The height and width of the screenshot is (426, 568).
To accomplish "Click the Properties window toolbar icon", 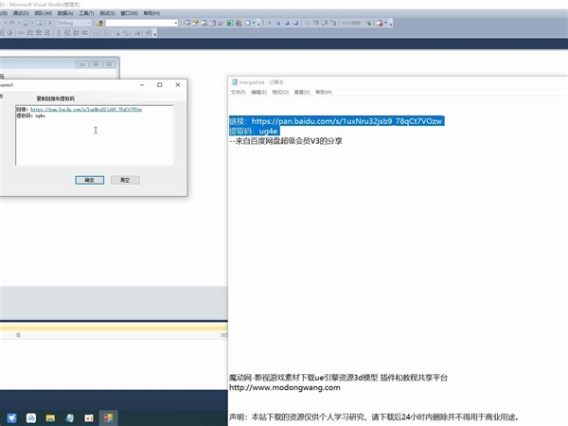I will 196,23.
